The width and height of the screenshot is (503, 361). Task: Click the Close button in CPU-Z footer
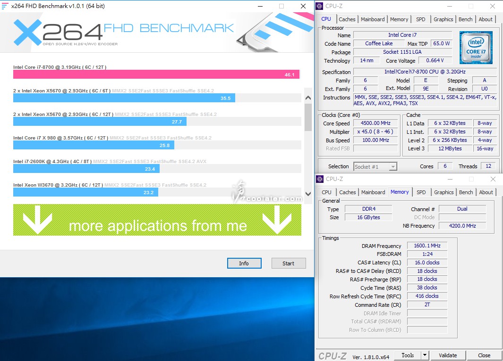pos(484,355)
